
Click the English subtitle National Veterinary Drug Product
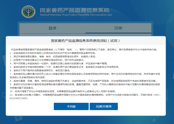click(x=76, y=15)
